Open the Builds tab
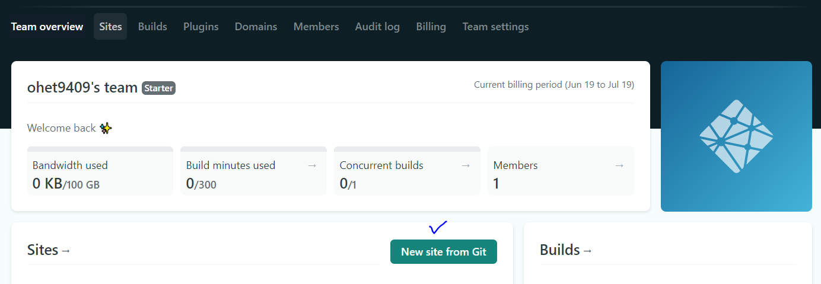 click(152, 27)
